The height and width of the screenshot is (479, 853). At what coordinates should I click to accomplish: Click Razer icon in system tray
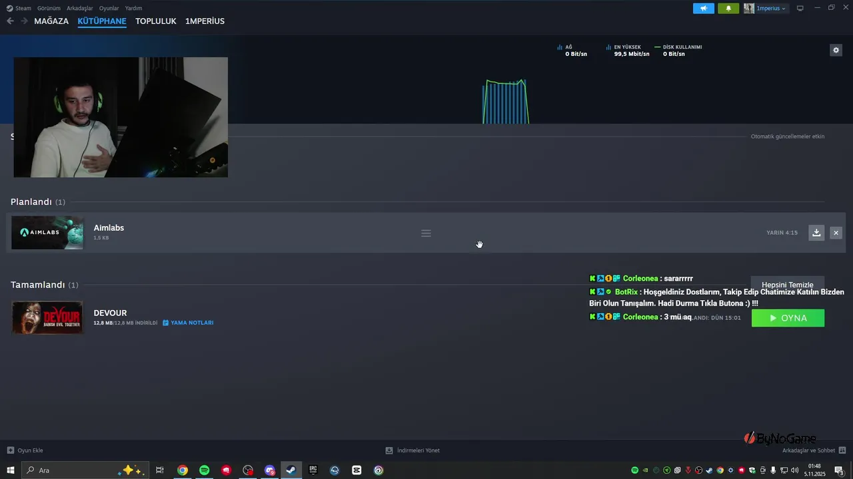[667, 470]
